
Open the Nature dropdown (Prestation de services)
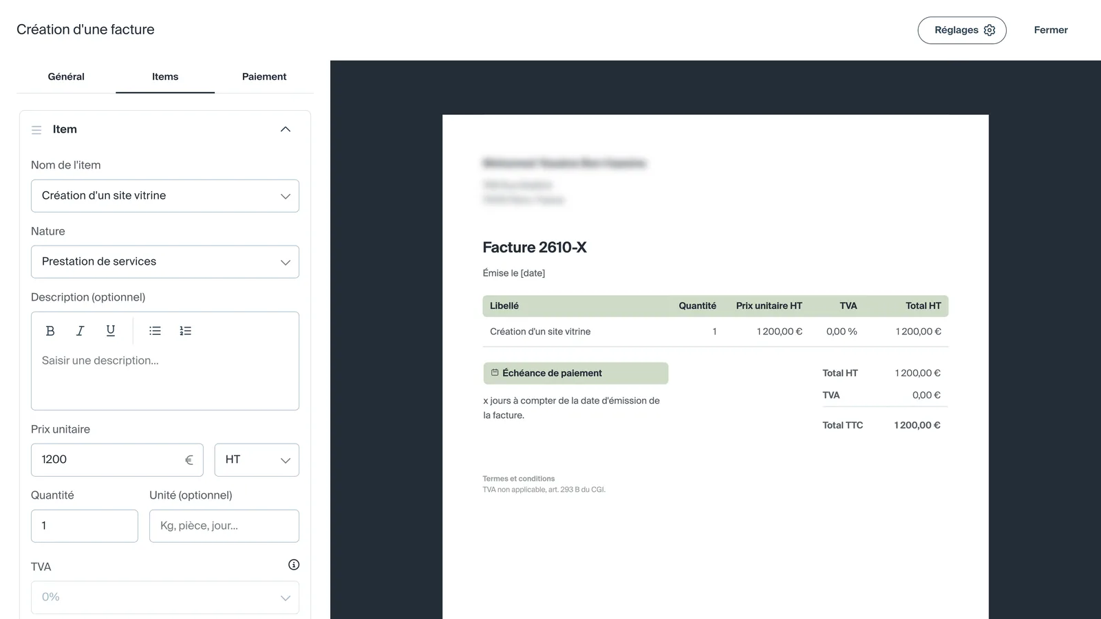[x=165, y=262]
